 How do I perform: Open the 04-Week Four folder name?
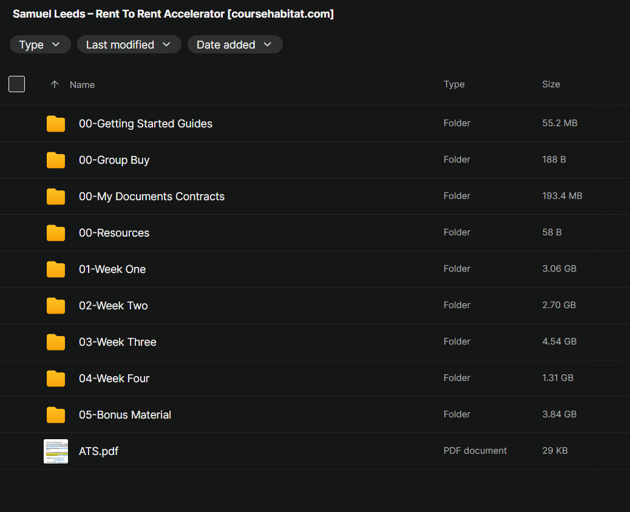(x=114, y=379)
